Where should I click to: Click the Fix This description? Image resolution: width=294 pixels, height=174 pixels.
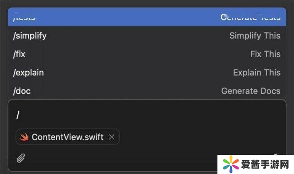point(265,54)
